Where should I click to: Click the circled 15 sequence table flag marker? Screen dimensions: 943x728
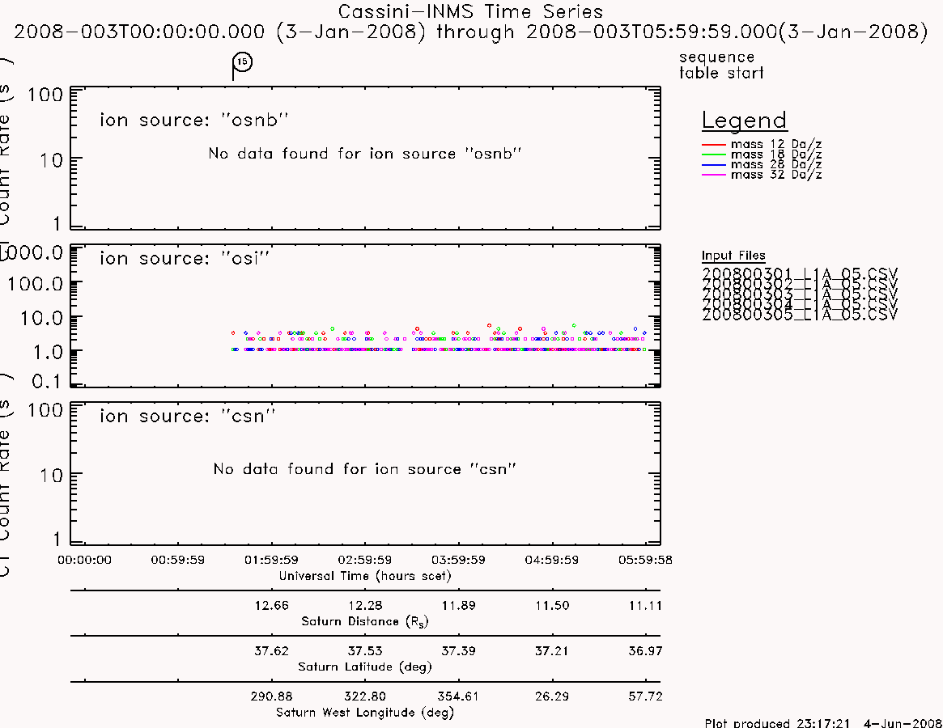pos(242,62)
